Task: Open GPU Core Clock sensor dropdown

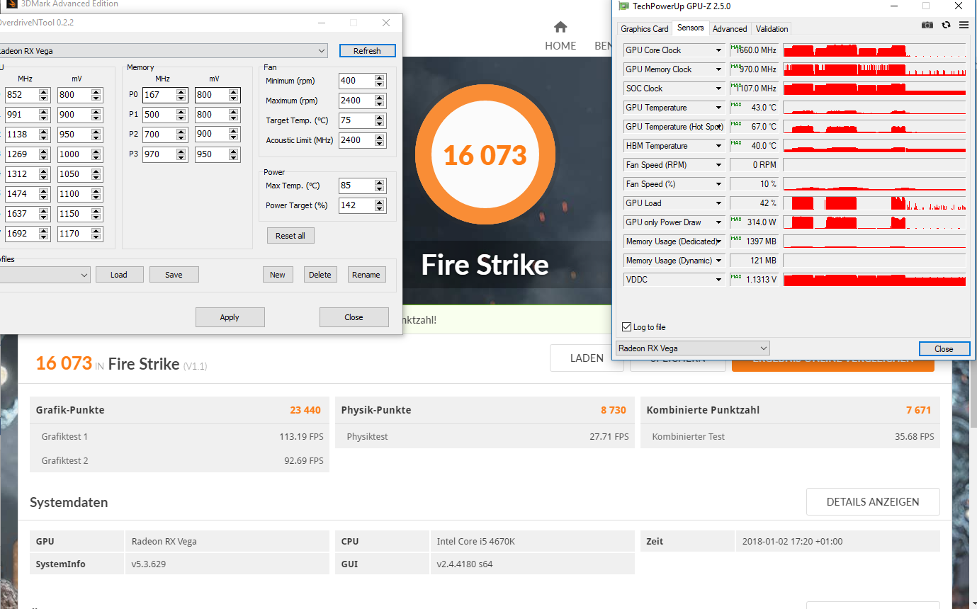Action: [718, 50]
